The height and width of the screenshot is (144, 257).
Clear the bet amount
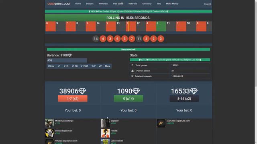tap(51, 66)
